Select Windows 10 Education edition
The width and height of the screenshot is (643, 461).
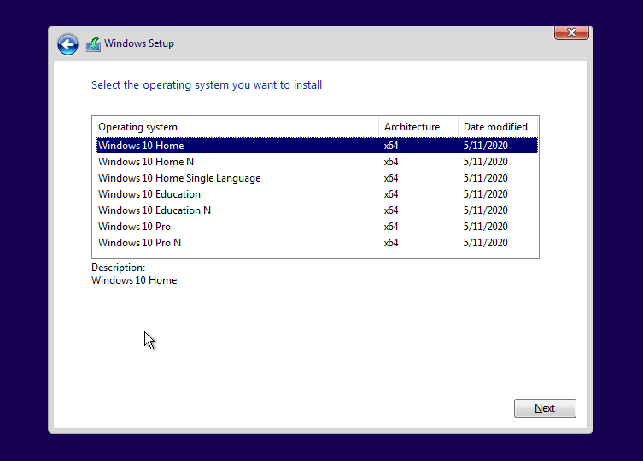pyautogui.click(x=149, y=194)
